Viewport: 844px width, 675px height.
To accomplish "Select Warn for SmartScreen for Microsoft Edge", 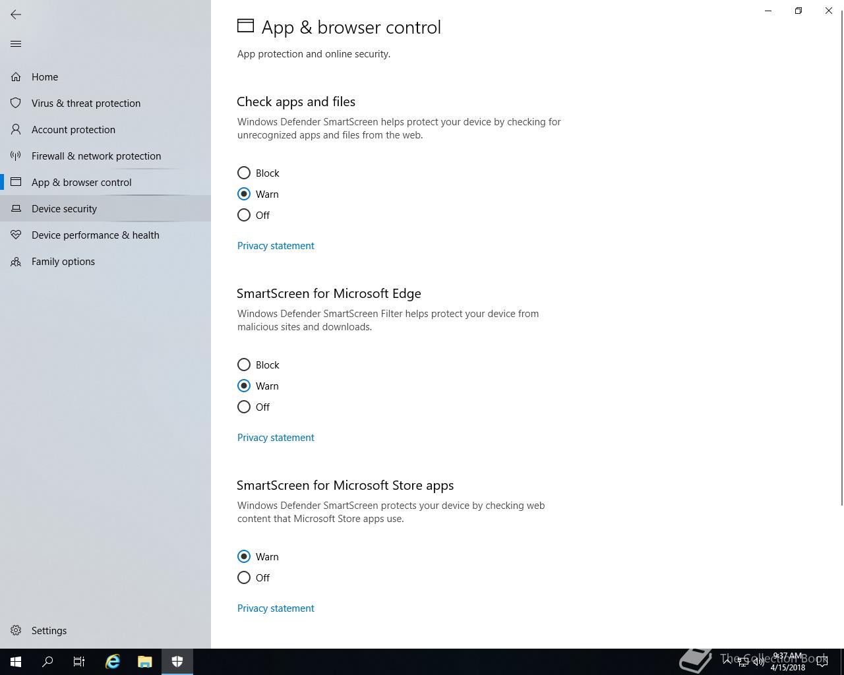I will pos(244,386).
